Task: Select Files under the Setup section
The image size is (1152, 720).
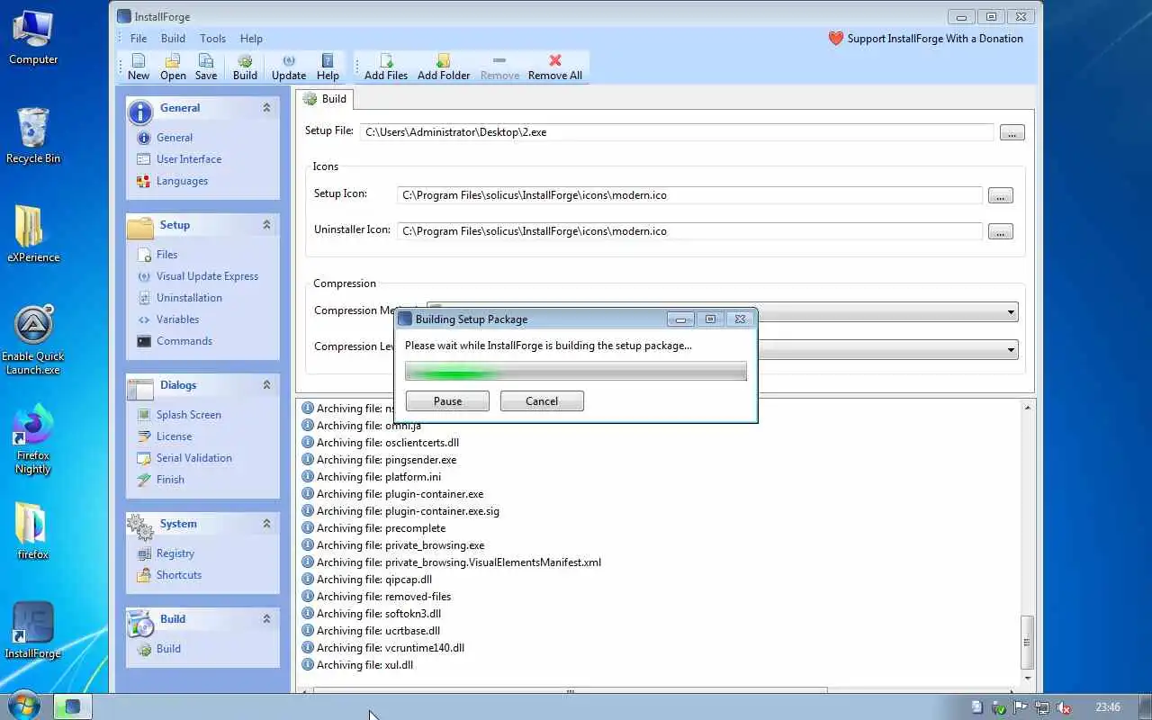Action: click(167, 255)
